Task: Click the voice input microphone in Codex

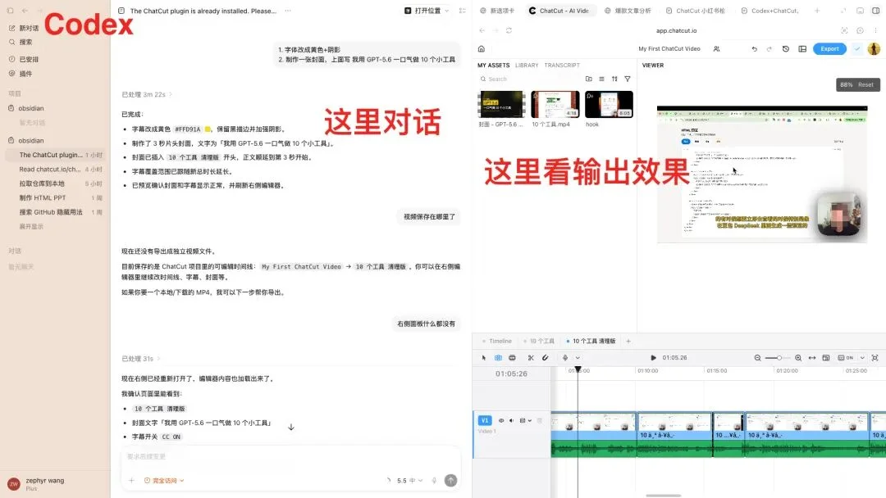Action: coord(434,481)
